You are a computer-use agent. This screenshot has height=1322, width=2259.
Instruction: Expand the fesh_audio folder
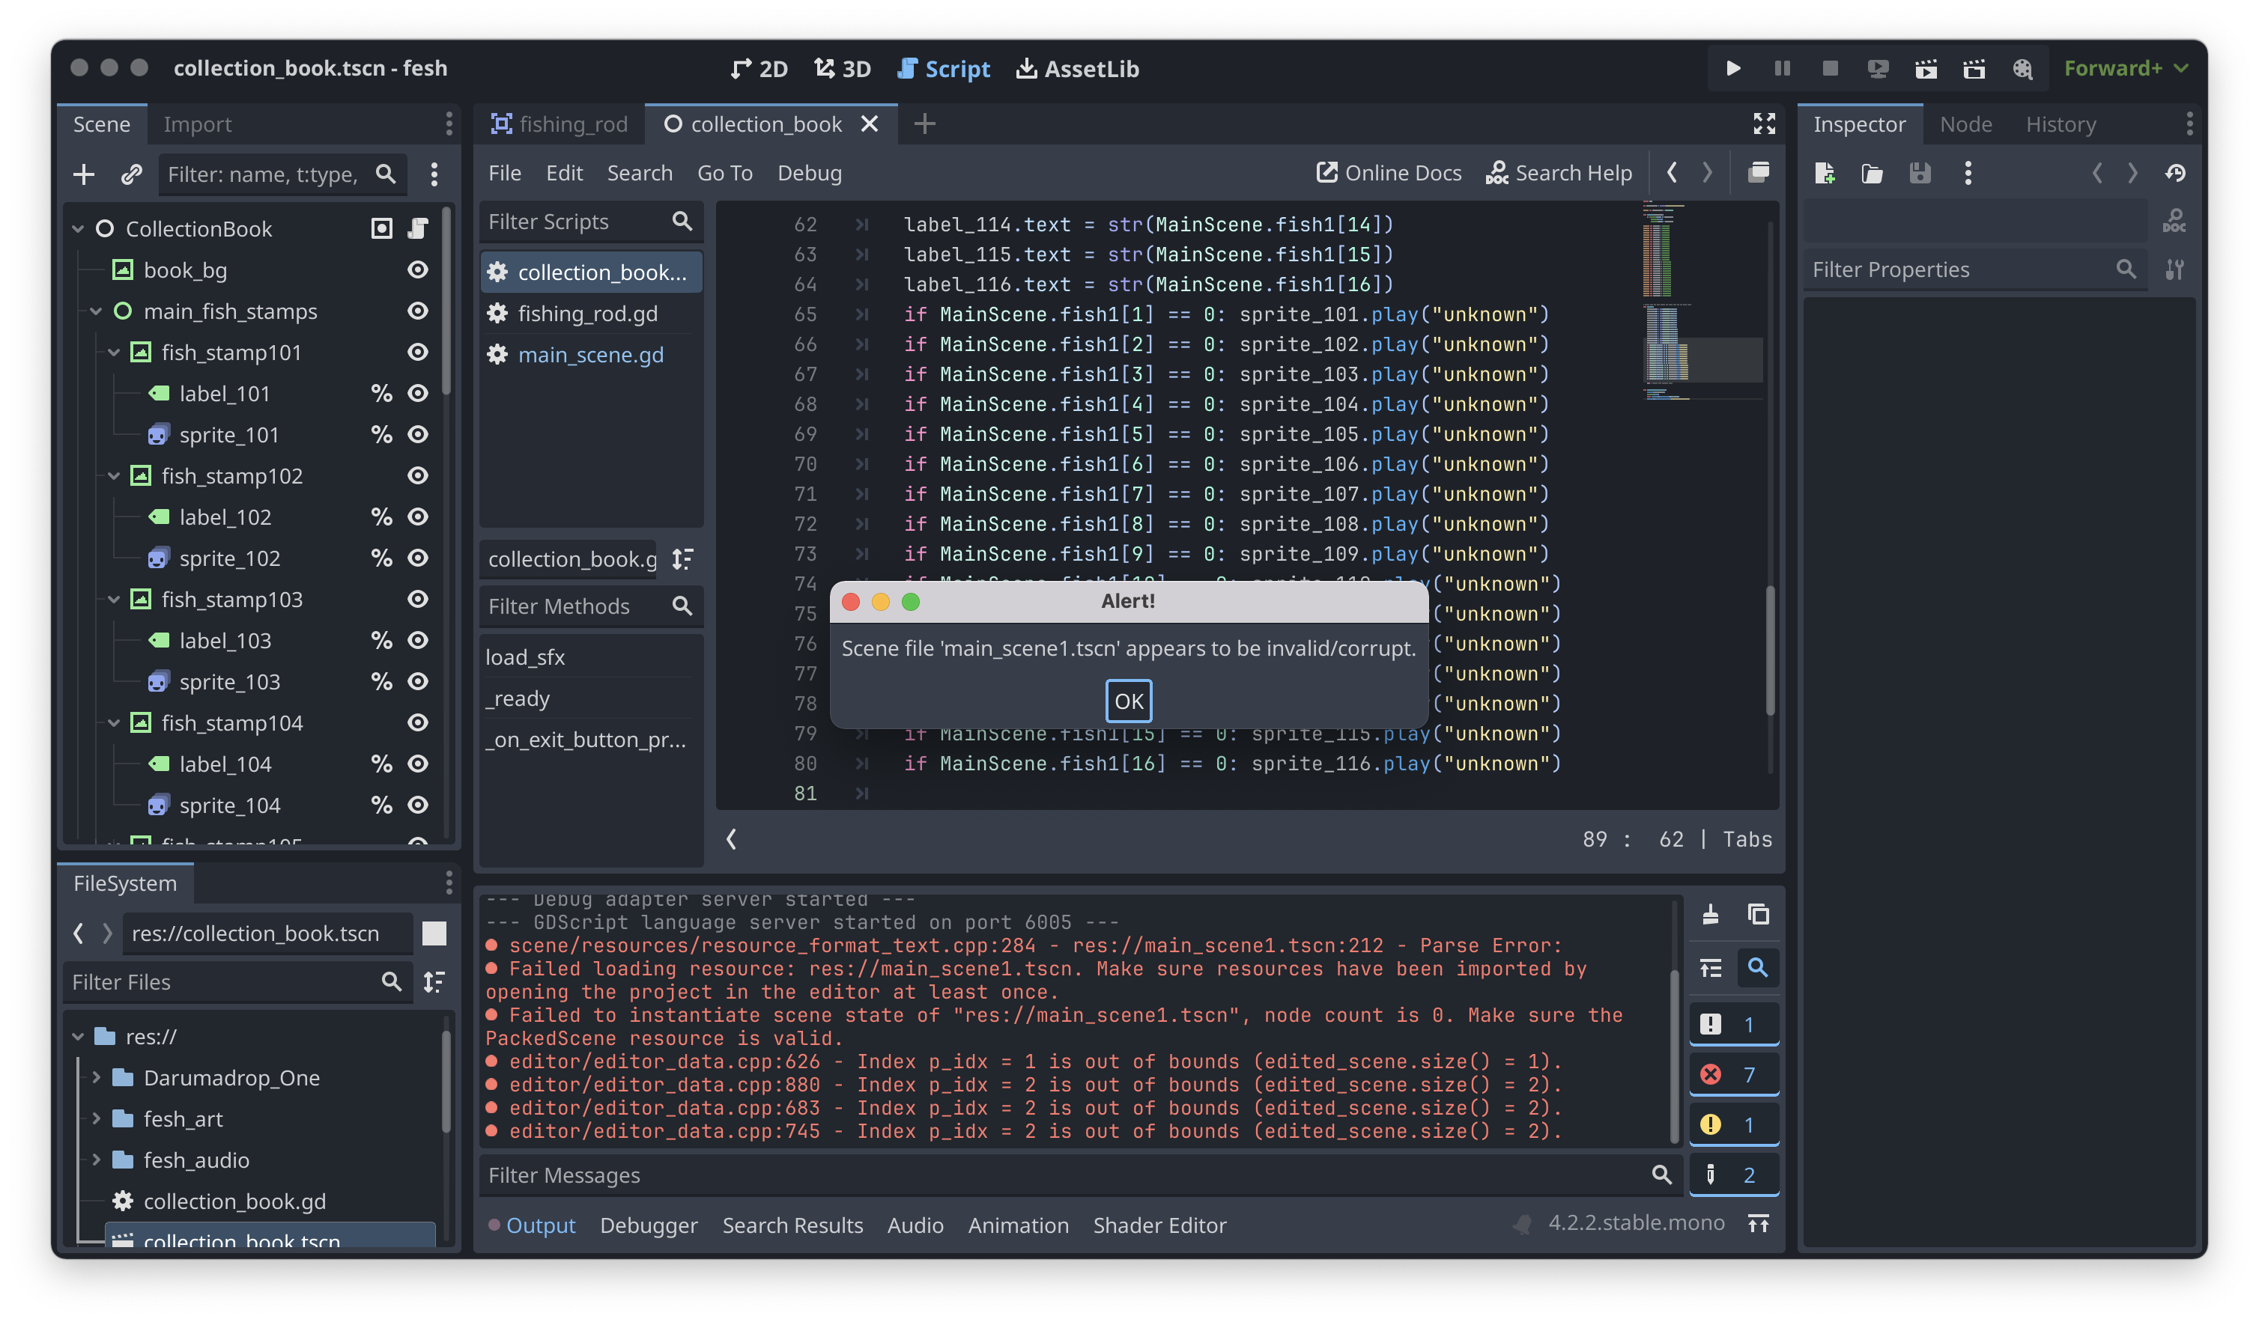[96, 1160]
